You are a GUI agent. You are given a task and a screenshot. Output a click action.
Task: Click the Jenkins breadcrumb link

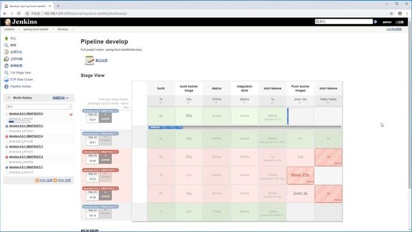click(x=10, y=29)
